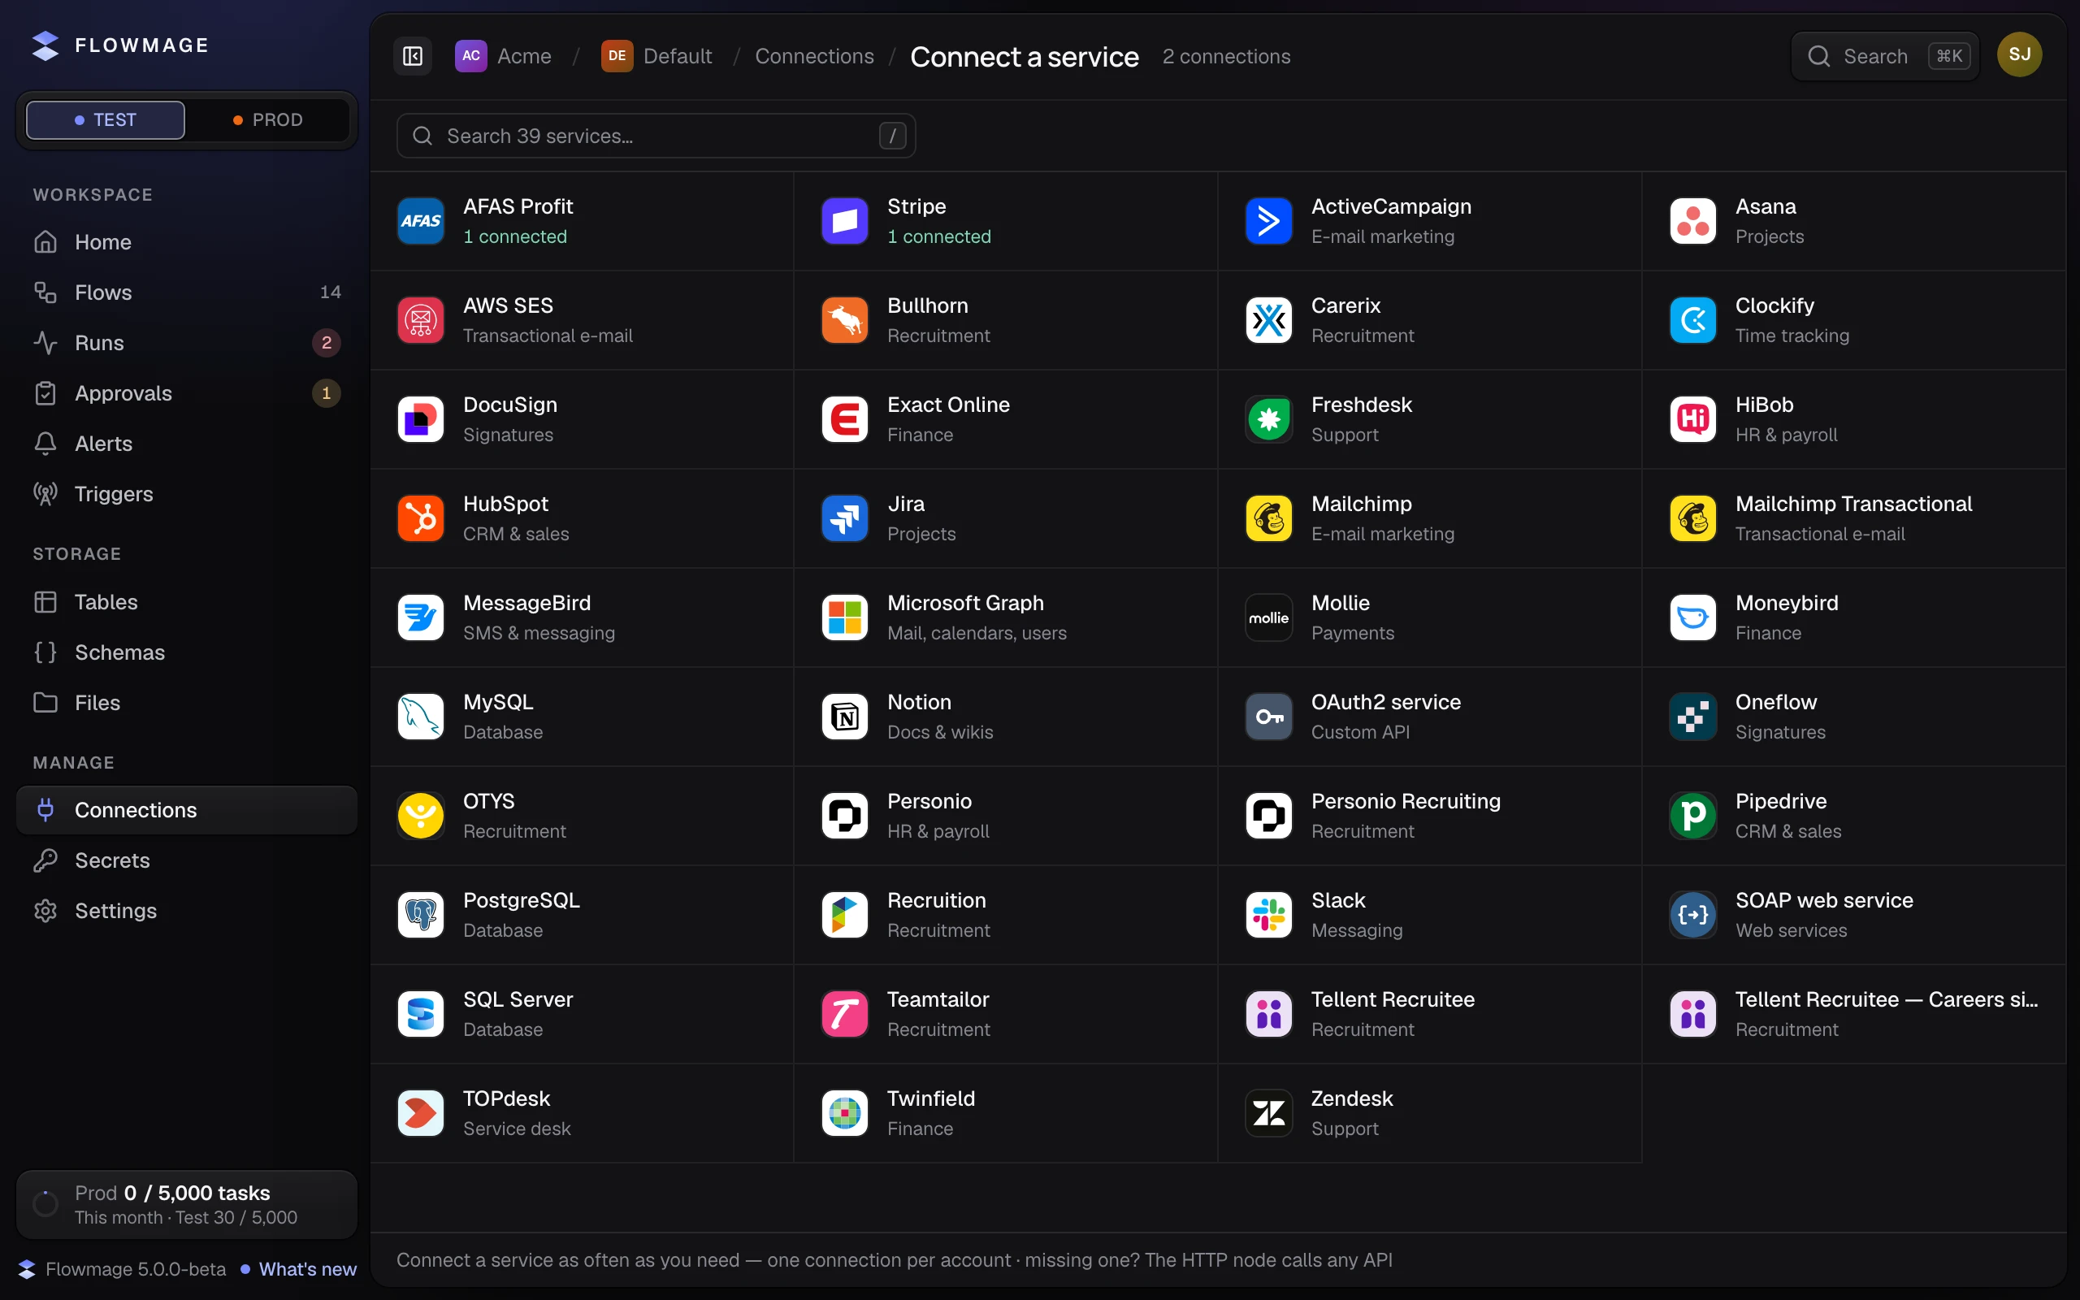Screen dimensions: 2080x1300
Task: Open Settings in the sidebar
Action: [187, 911]
